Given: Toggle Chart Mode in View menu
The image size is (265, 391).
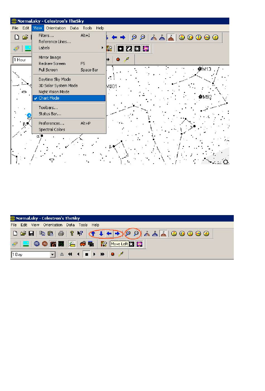Looking at the screenshot, I should pos(69,98).
